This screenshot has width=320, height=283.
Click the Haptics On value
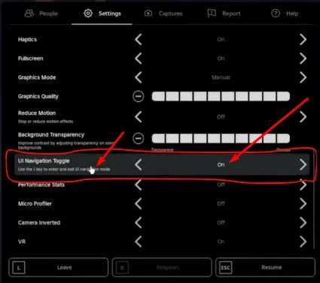click(x=221, y=40)
